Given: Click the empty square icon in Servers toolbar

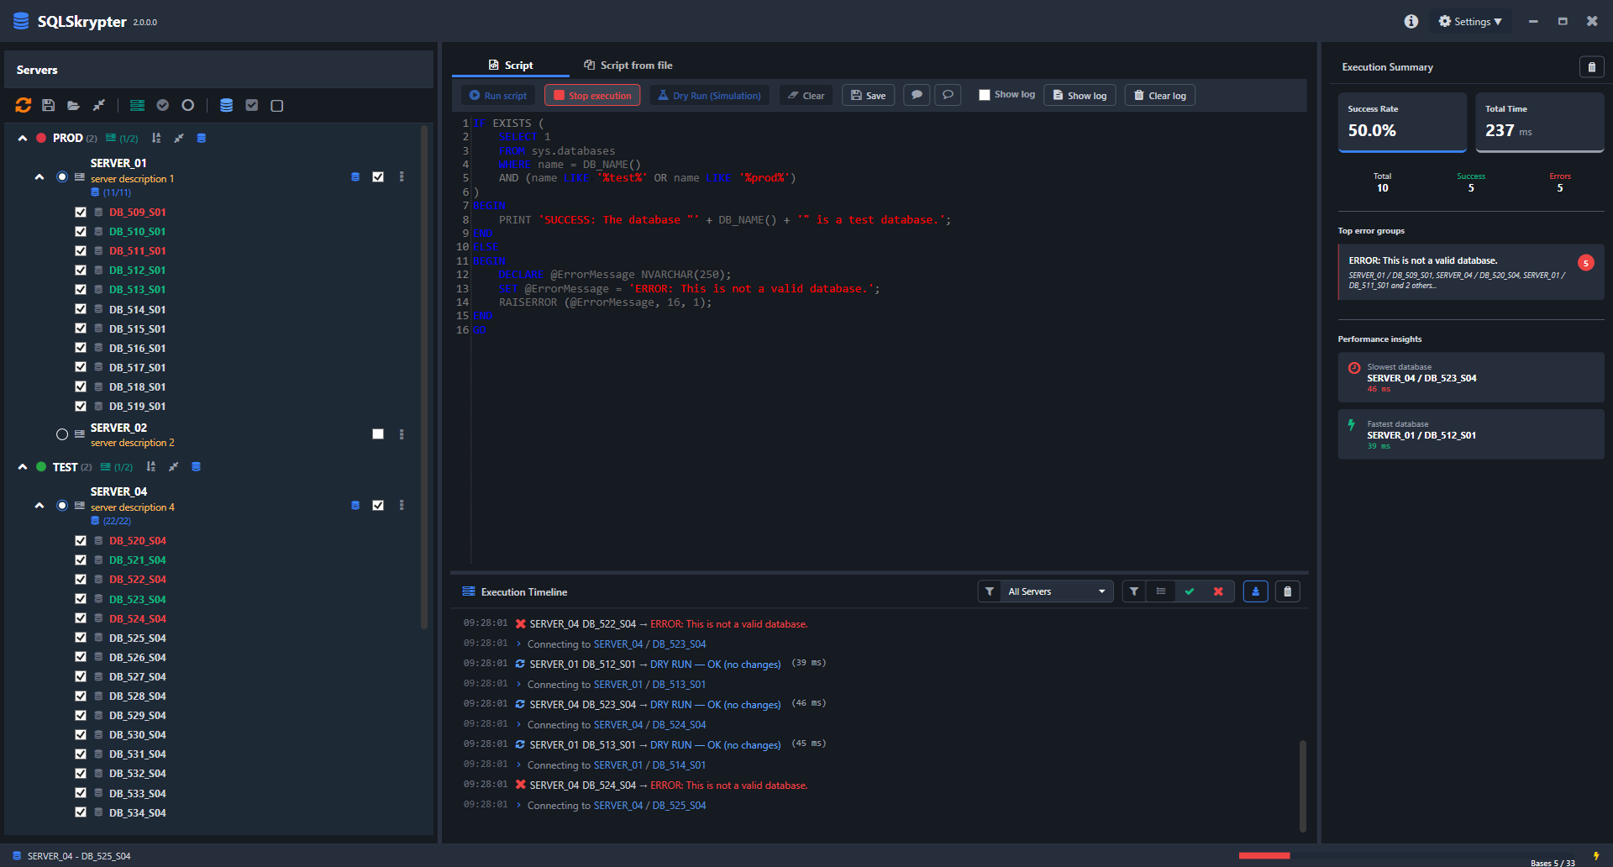Looking at the screenshot, I should 277,105.
